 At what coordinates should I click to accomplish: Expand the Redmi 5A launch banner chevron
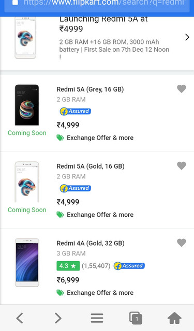(187, 37)
